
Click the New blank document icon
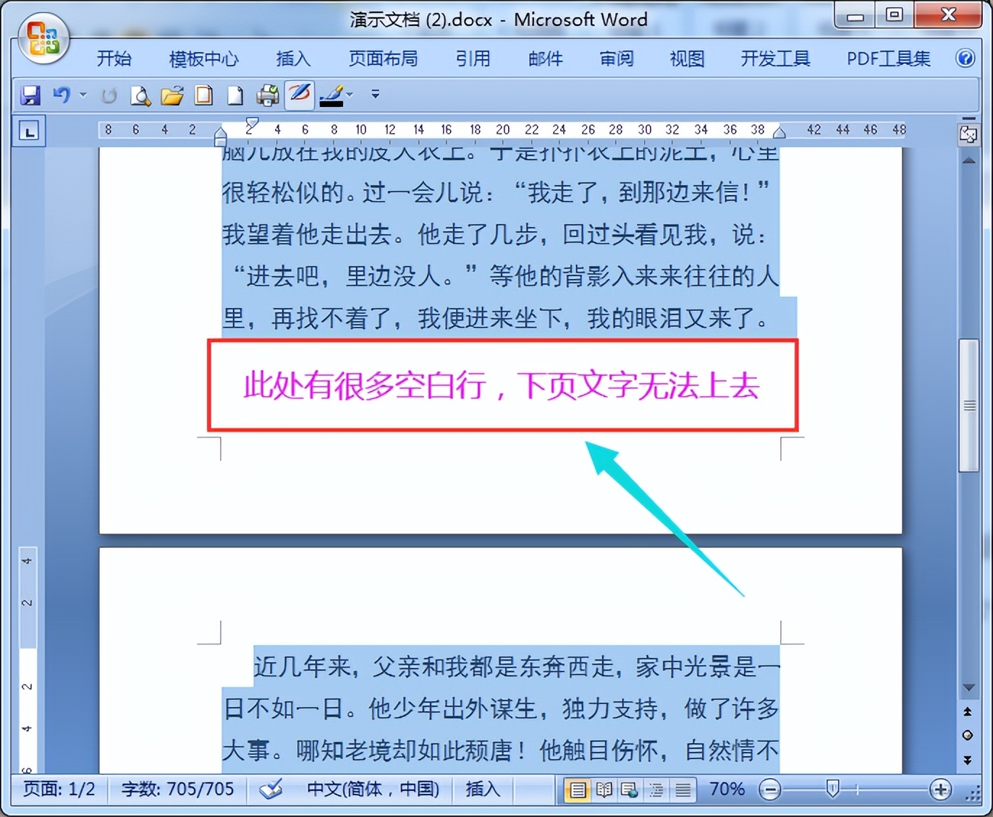click(234, 95)
